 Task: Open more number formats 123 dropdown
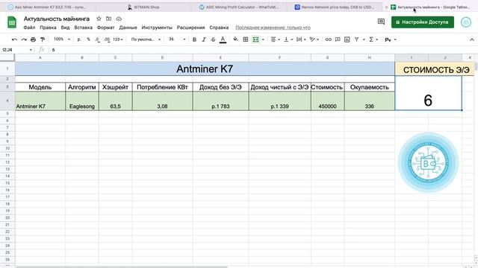click(x=118, y=39)
